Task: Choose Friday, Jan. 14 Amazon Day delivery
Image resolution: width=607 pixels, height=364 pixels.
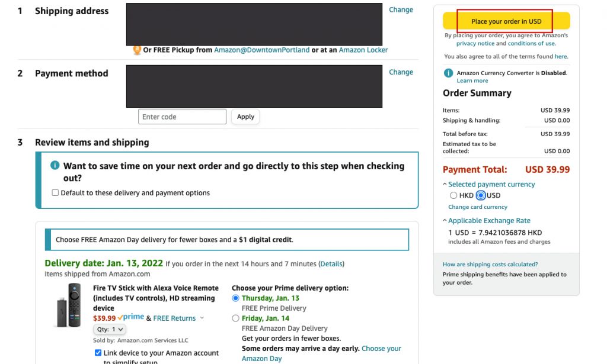Action: pos(235,318)
